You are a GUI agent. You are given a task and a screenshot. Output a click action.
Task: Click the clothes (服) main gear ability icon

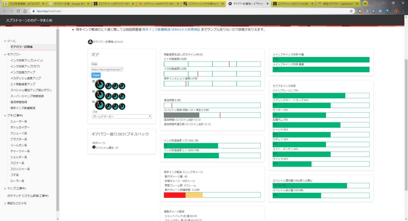click(x=100, y=95)
